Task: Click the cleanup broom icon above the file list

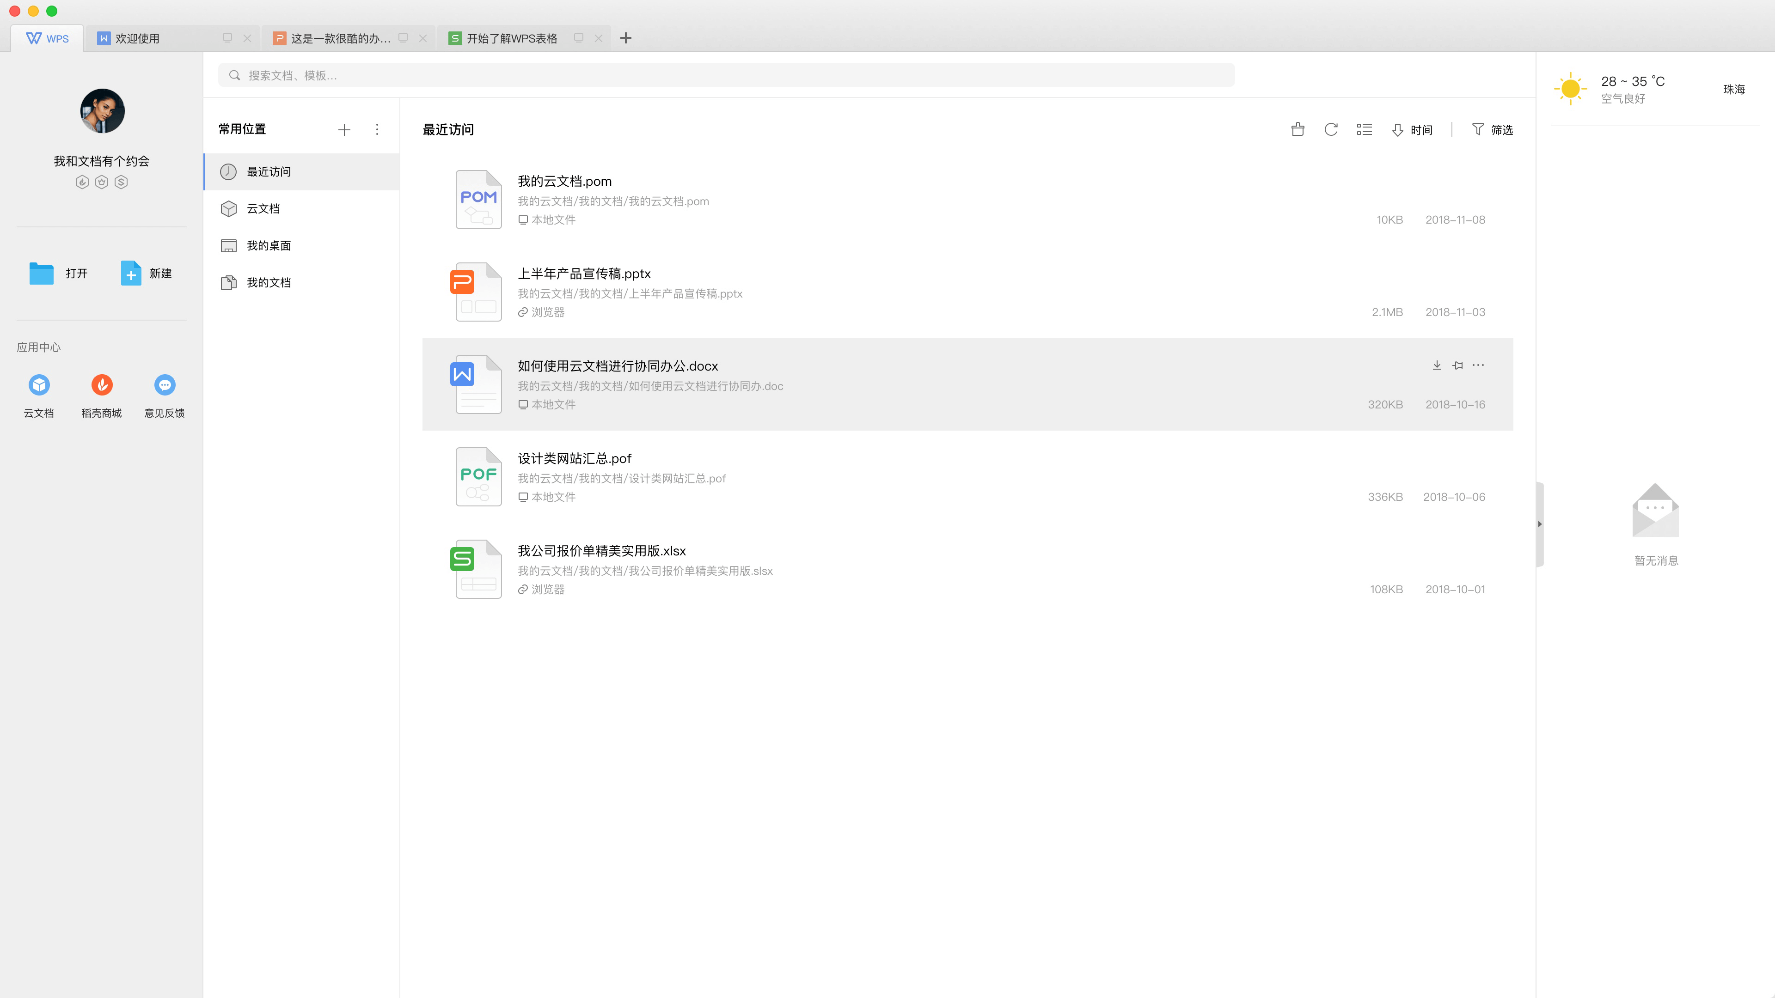Action: [1298, 129]
